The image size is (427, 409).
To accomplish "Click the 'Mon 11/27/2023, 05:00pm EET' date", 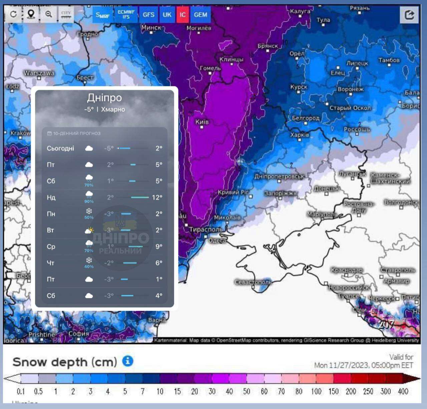I will [364, 365].
